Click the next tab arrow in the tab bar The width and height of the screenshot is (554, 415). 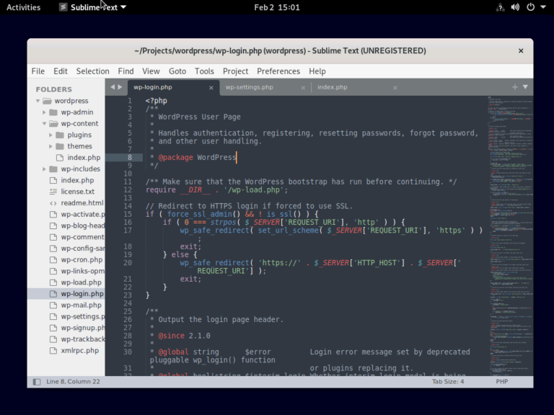tap(120, 87)
